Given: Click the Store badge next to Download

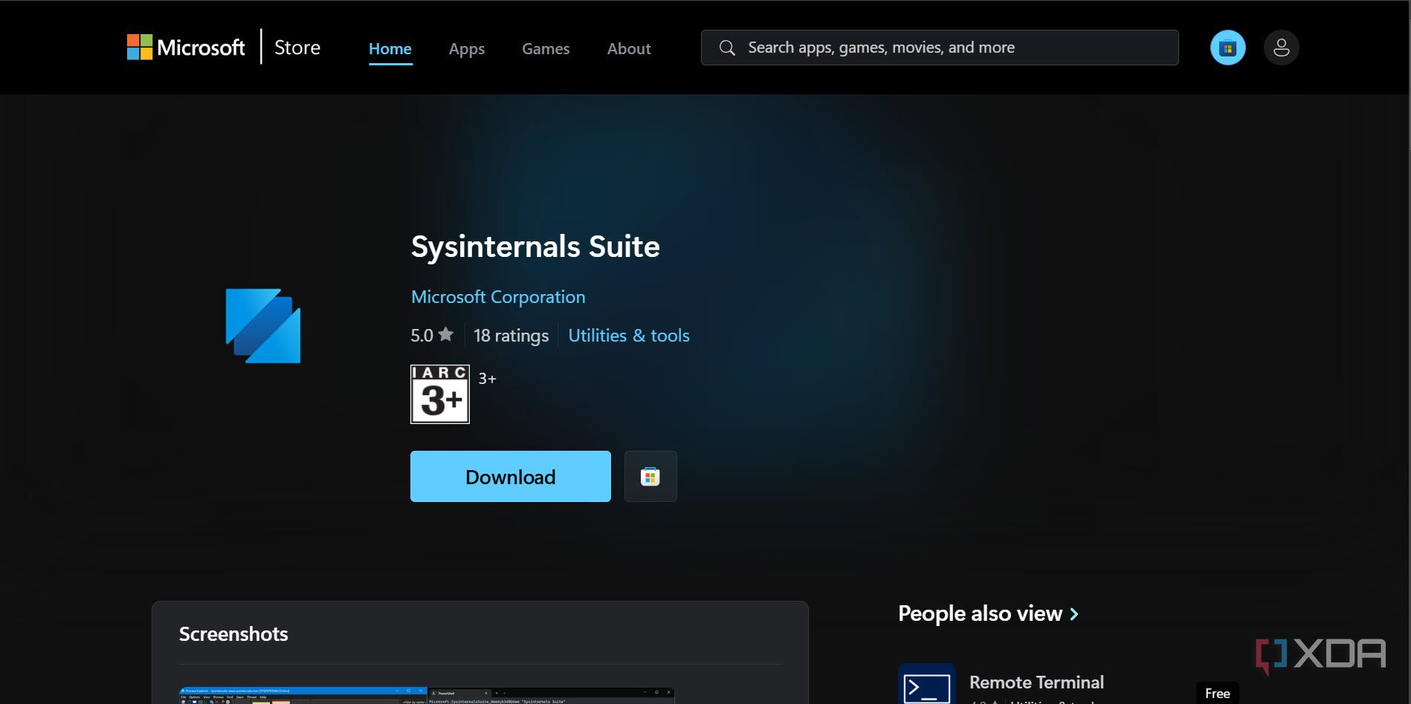Looking at the screenshot, I should click(x=650, y=476).
